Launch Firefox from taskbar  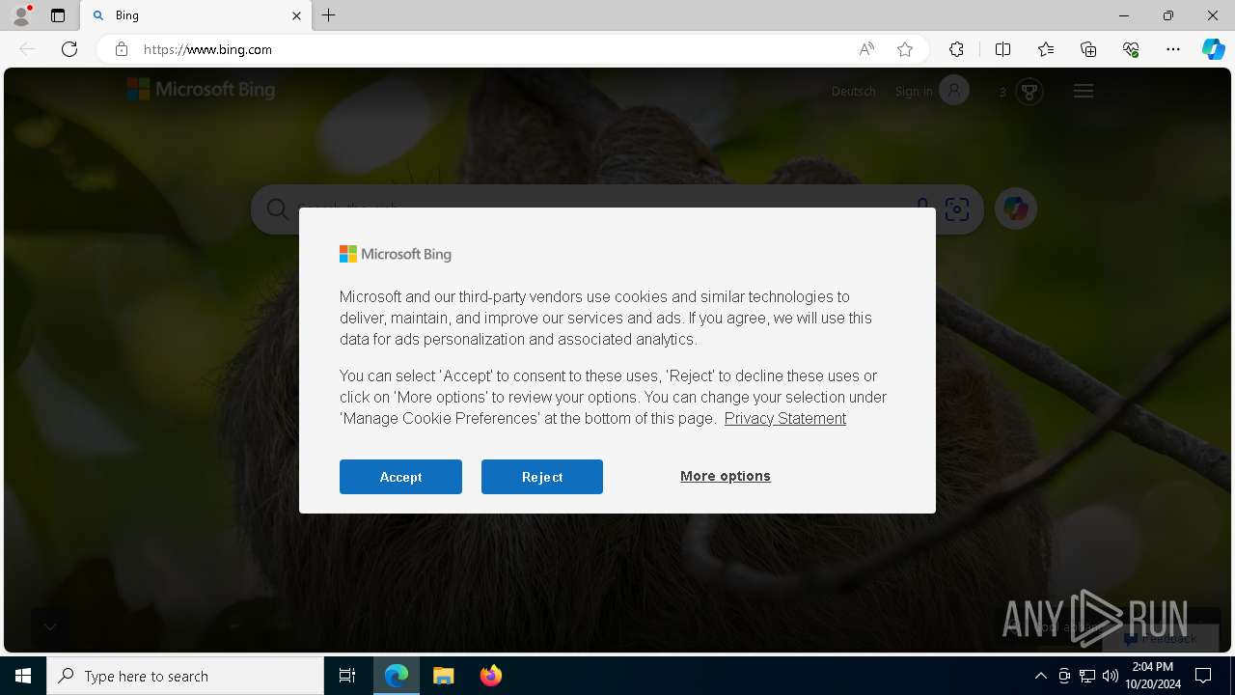[490, 676]
